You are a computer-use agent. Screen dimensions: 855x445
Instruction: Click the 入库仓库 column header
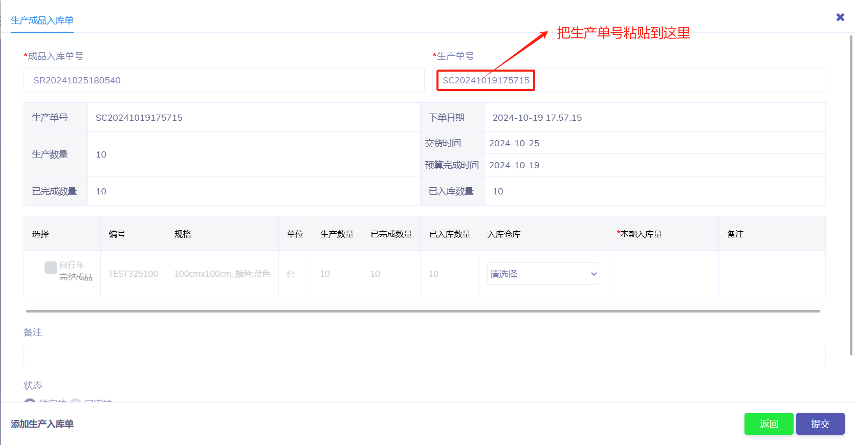pyautogui.click(x=504, y=234)
